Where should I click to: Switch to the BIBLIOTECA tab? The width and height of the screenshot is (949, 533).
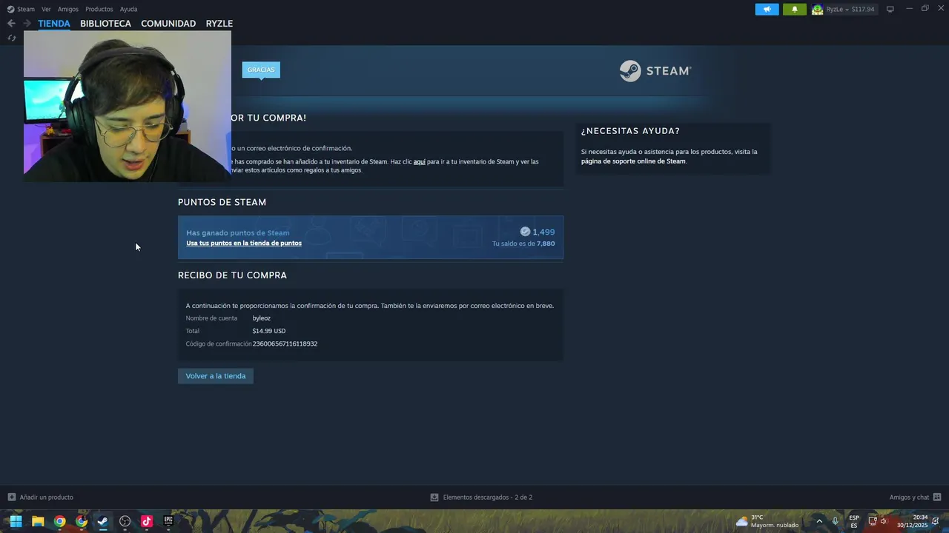[105, 23]
